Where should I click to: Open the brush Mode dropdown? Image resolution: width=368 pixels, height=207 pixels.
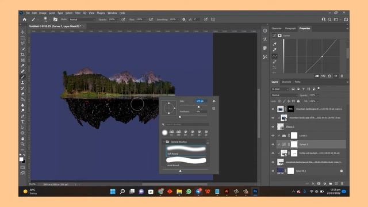82,20
